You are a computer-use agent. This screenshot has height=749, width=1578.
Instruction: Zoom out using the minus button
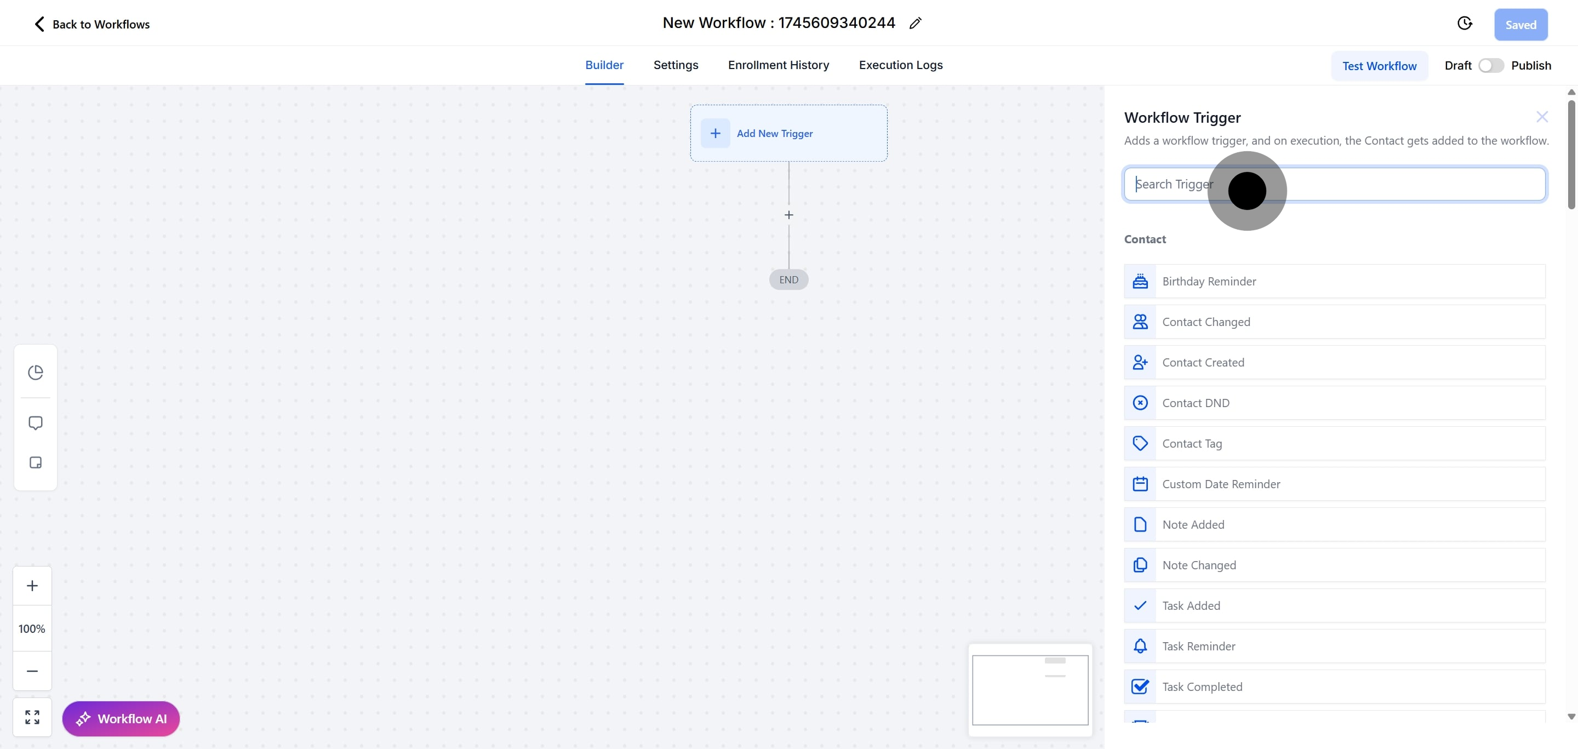coord(32,671)
